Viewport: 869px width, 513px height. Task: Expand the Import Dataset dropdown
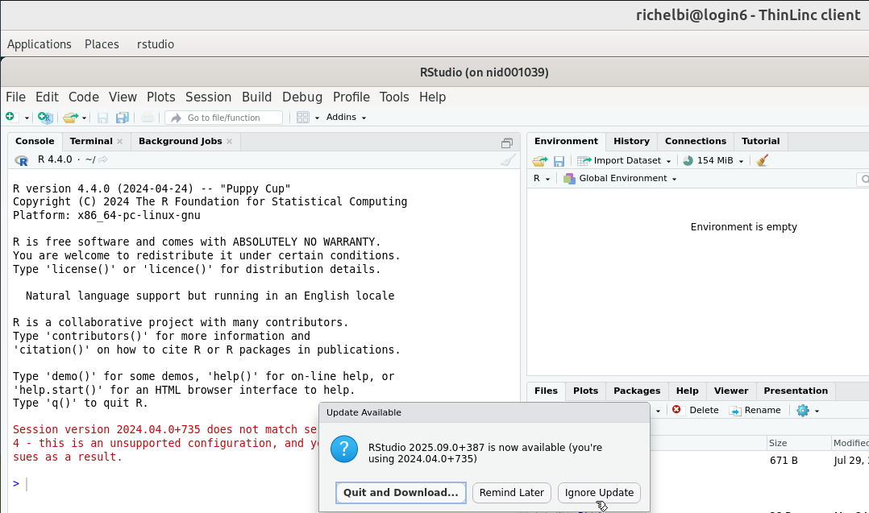point(625,161)
